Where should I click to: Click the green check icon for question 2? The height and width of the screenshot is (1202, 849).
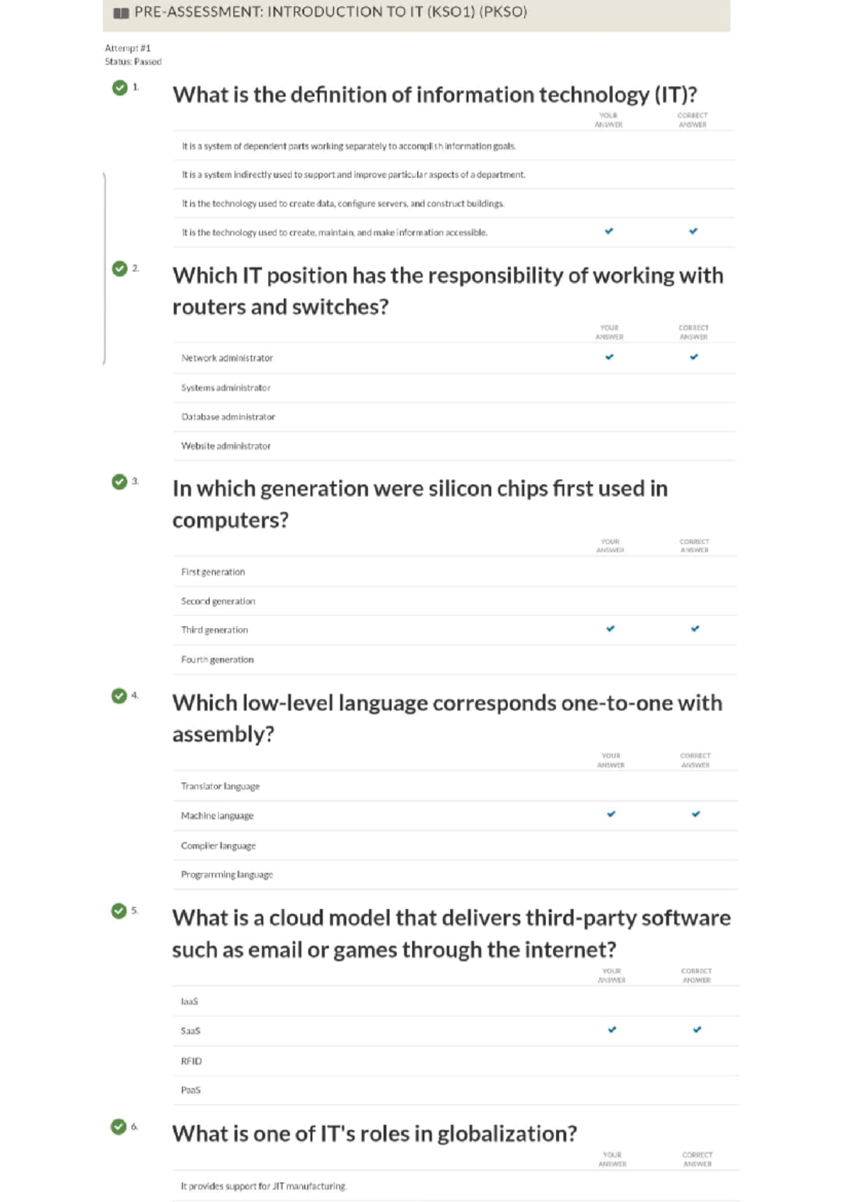point(120,268)
